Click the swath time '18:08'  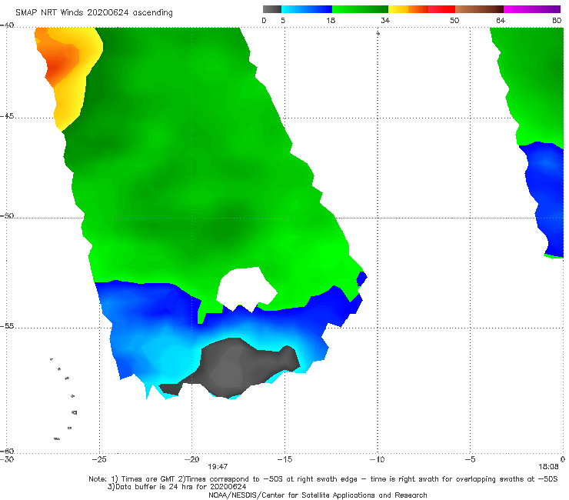(x=548, y=467)
